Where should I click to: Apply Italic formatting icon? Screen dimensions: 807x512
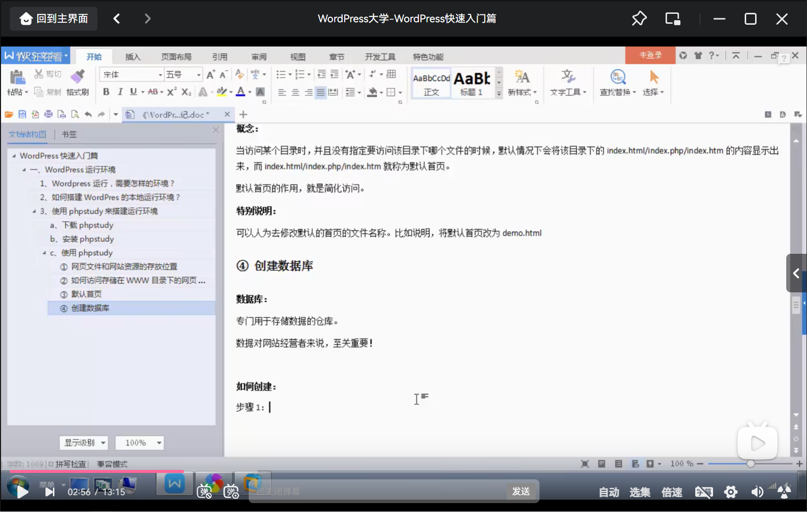pos(120,92)
